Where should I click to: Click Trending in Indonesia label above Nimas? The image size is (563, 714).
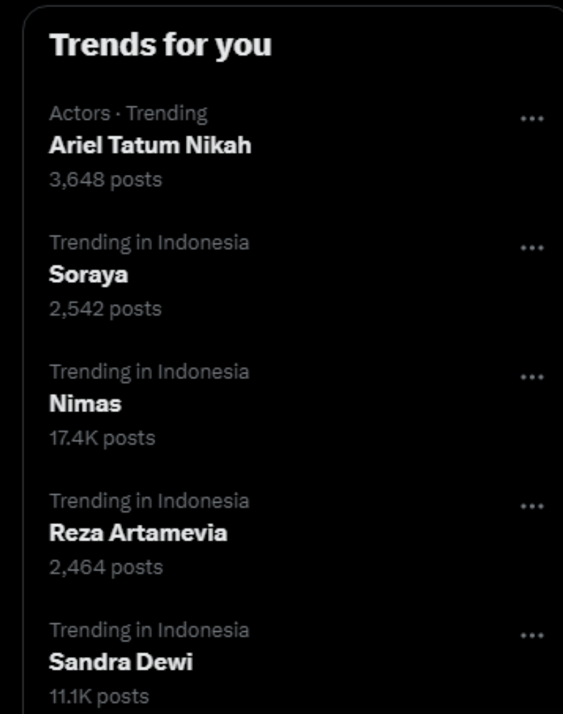pos(149,372)
